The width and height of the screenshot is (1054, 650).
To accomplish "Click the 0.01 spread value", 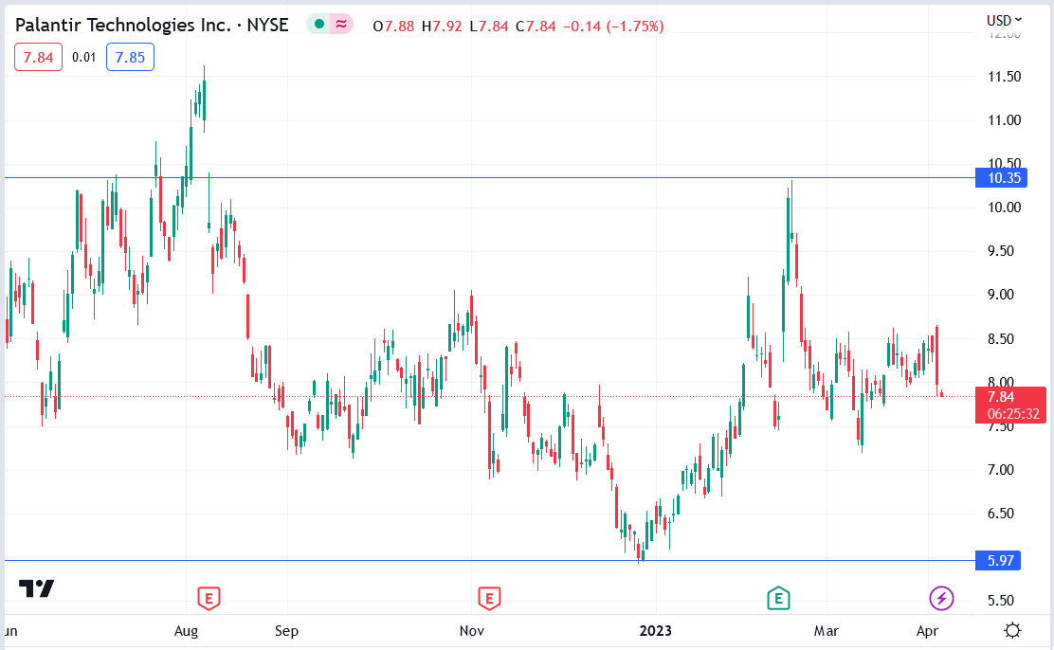I will click(x=84, y=57).
